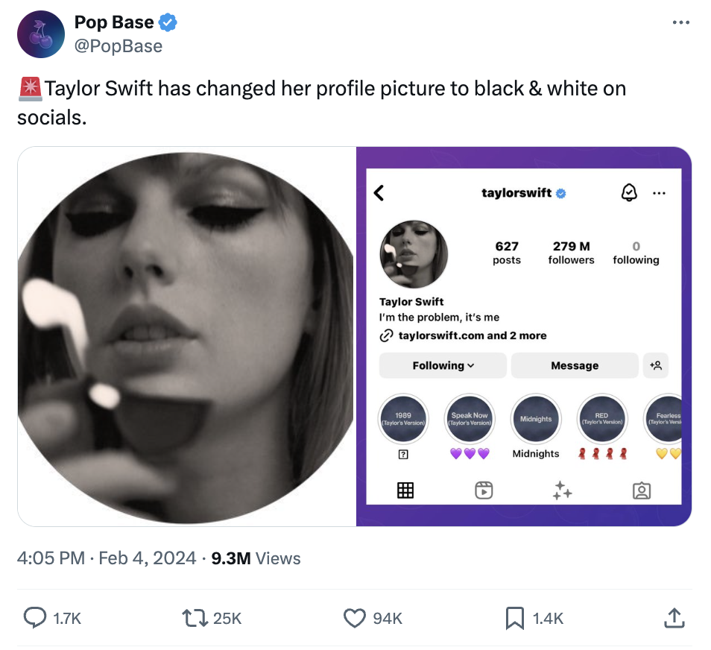Toggle the Instagram notification bell

(x=629, y=193)
